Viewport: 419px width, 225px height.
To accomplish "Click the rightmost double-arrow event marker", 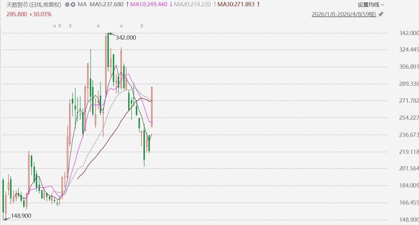I will click(142, 26).
